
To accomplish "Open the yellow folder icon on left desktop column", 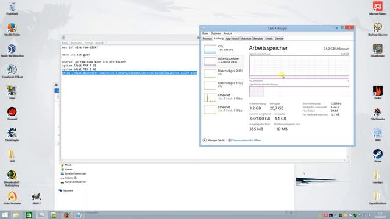I will (12, 156).
